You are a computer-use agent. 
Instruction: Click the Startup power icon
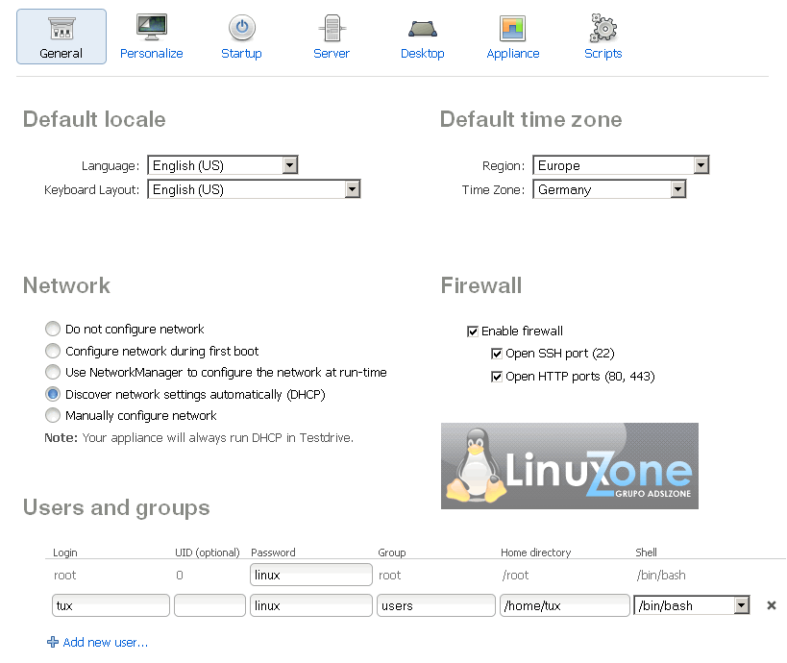[x=242, y=27]
